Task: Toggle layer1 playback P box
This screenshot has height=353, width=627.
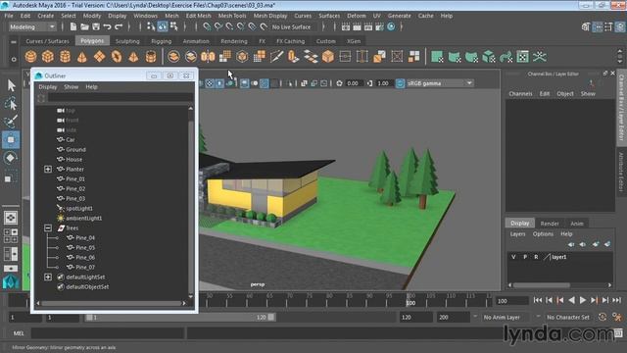Action: (x=525, y=257)
